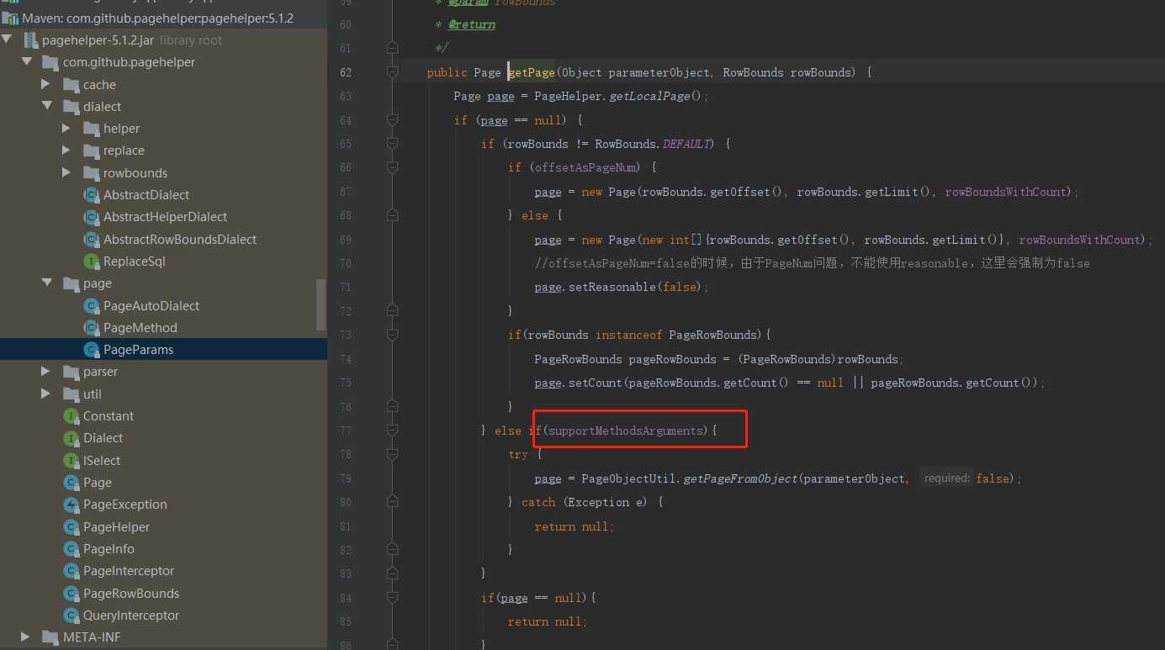The height and width of the screenshot is (650, 1165).
Task: Select the PageHelper class icon
Action: [71, 527]
